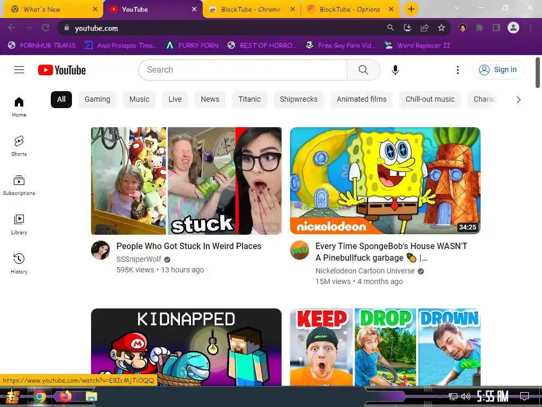Click the zoom magnifier icon in address bar
Screen dimensions: 542x407
tap(390, 28)
